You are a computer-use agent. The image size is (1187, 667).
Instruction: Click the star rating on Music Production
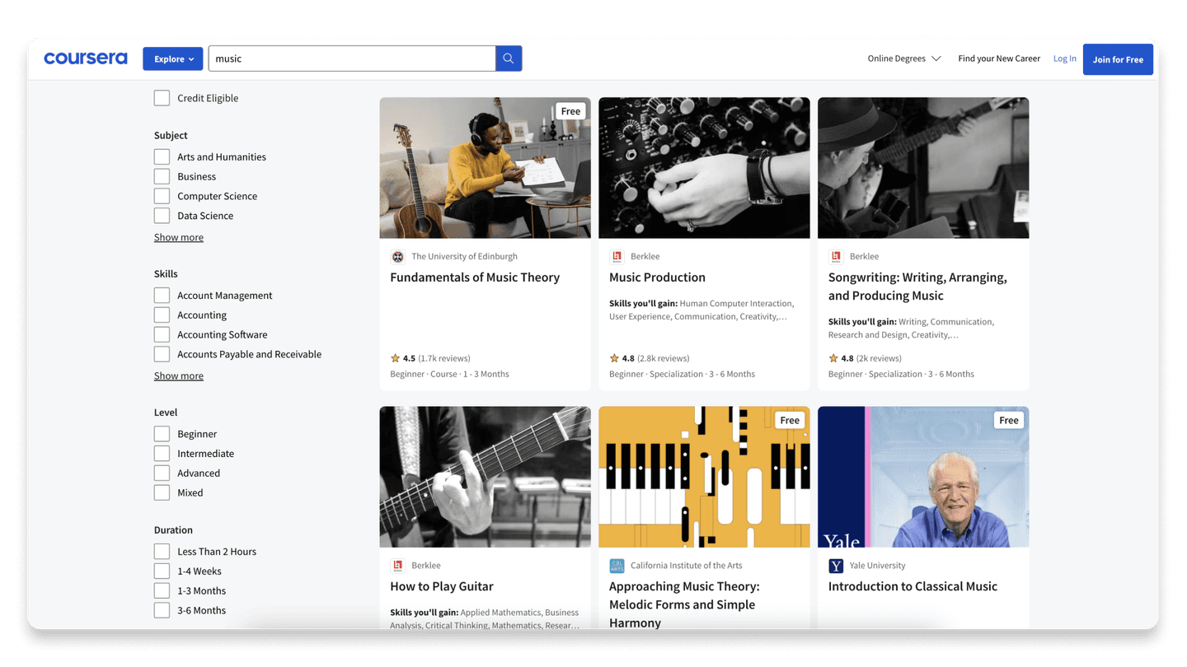(614, 358)
